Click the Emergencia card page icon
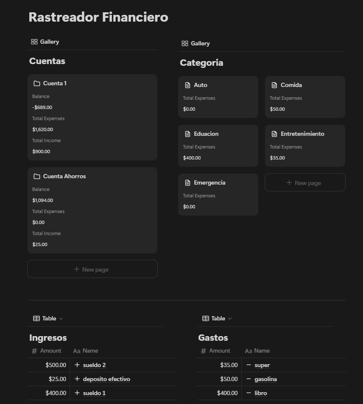Image resolution: width=363 pixels, height=404 pixels. (187, 182)
